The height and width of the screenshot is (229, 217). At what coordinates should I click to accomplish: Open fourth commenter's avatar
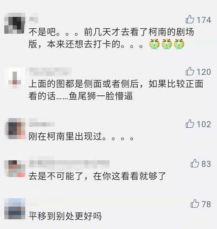15,169
